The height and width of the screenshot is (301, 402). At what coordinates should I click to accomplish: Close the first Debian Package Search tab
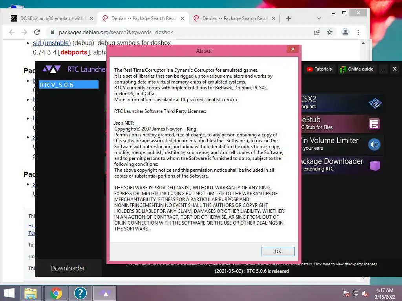[183, 18]
